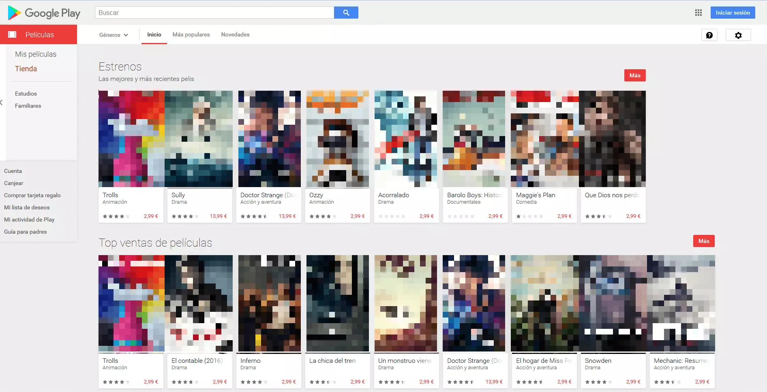Image resolution: width=767 pixels, height=392 pixels.
Task: Click the Snowden title text
Action: [x=598, y=360]
